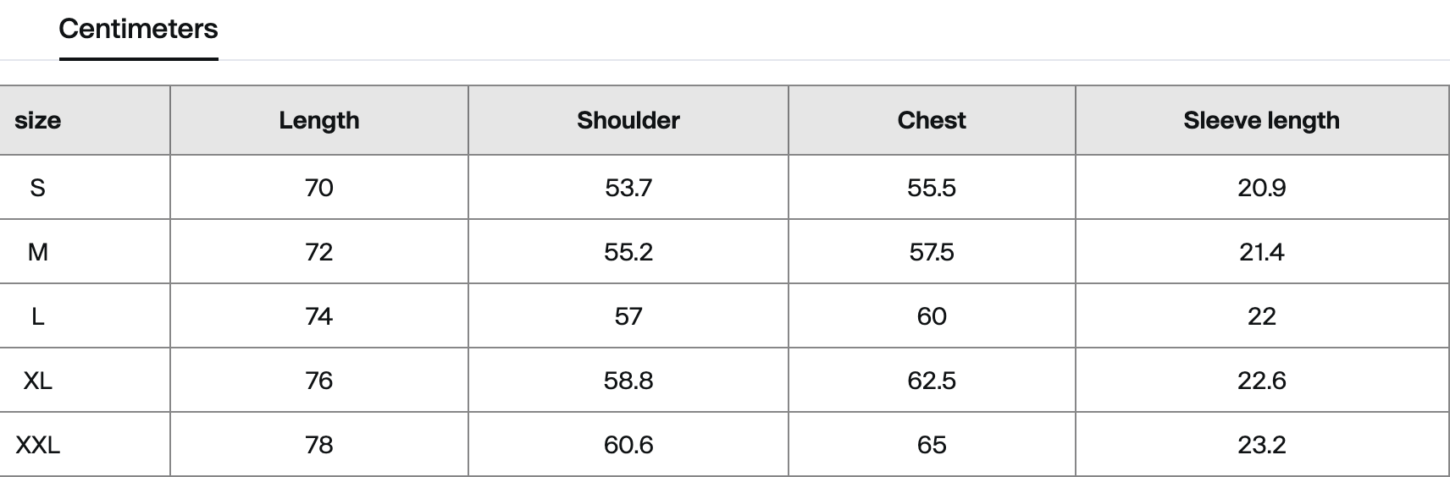Image resolution: width=1450 pixels, height=477 pixels.
Task: Click Sleeve length 21.4 for size M
Action: coord(1261,252)
